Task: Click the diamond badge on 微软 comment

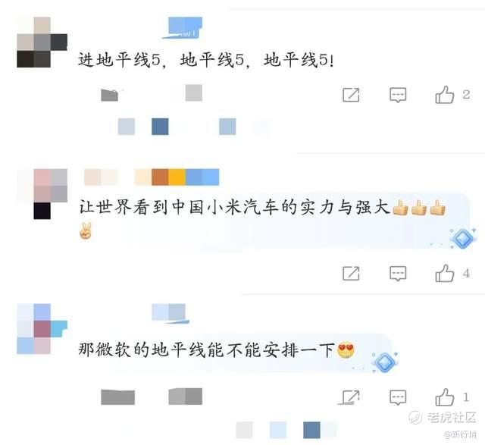Action: point(385,362)
